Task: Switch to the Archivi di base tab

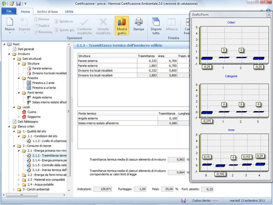Action: [47, 11]
